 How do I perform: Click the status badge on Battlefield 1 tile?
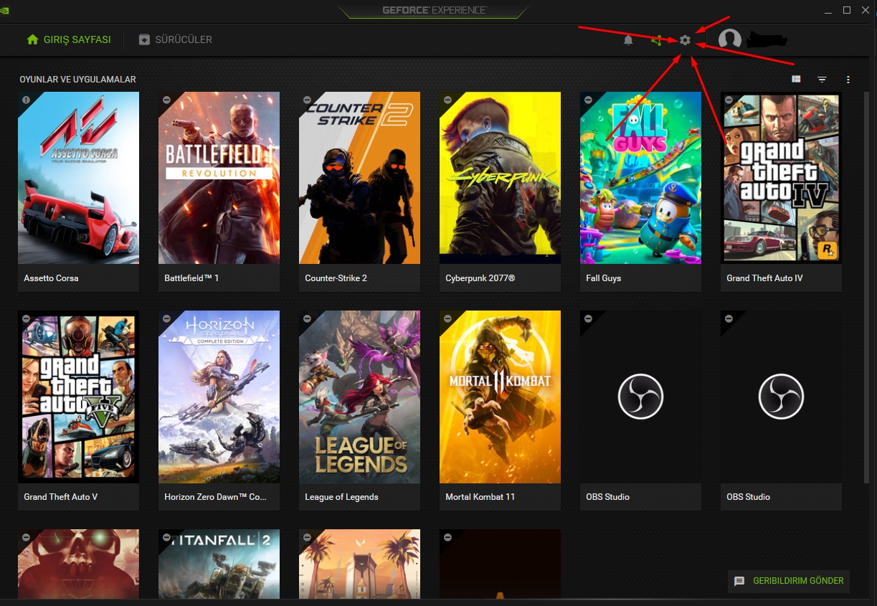[x=166, y=100]
